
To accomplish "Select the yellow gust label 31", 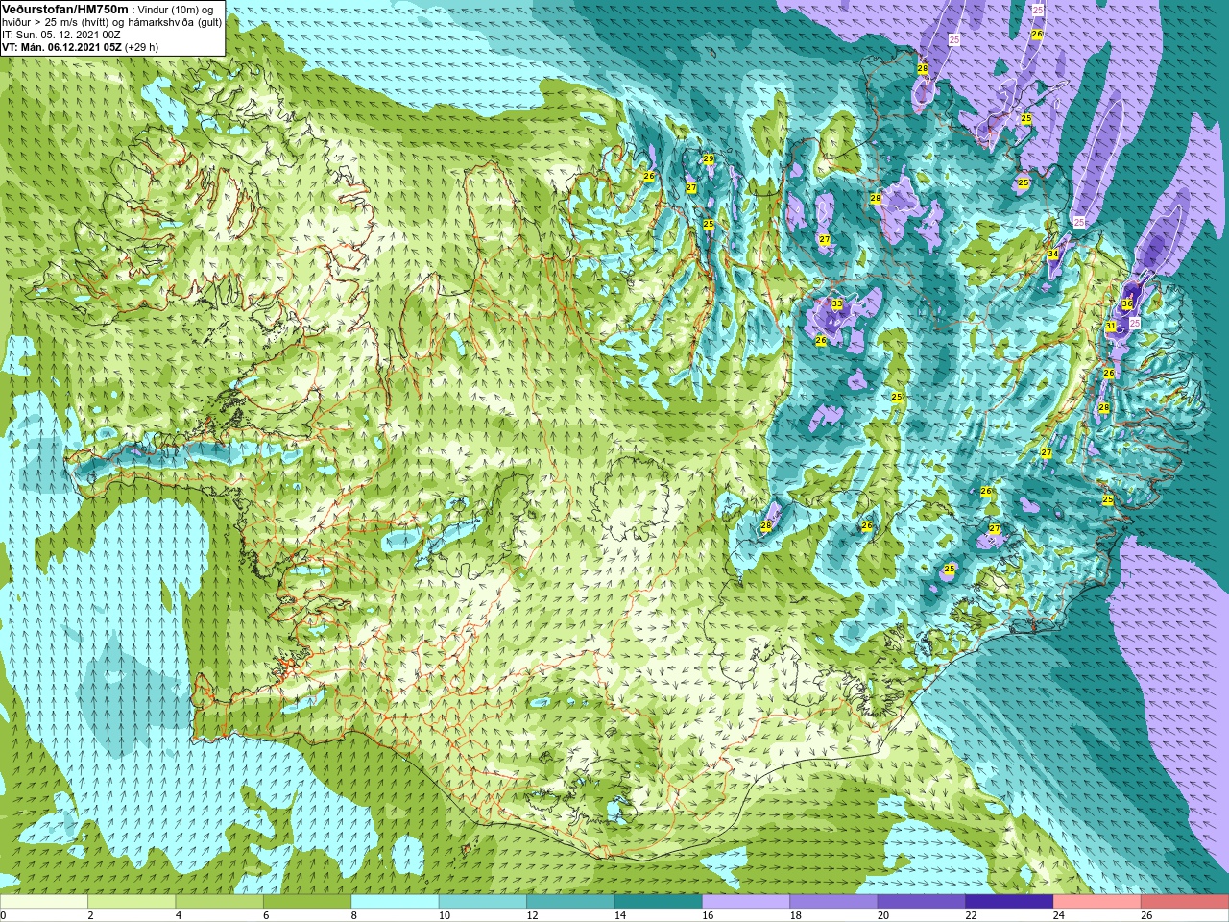I will (x=1110, y=327).
